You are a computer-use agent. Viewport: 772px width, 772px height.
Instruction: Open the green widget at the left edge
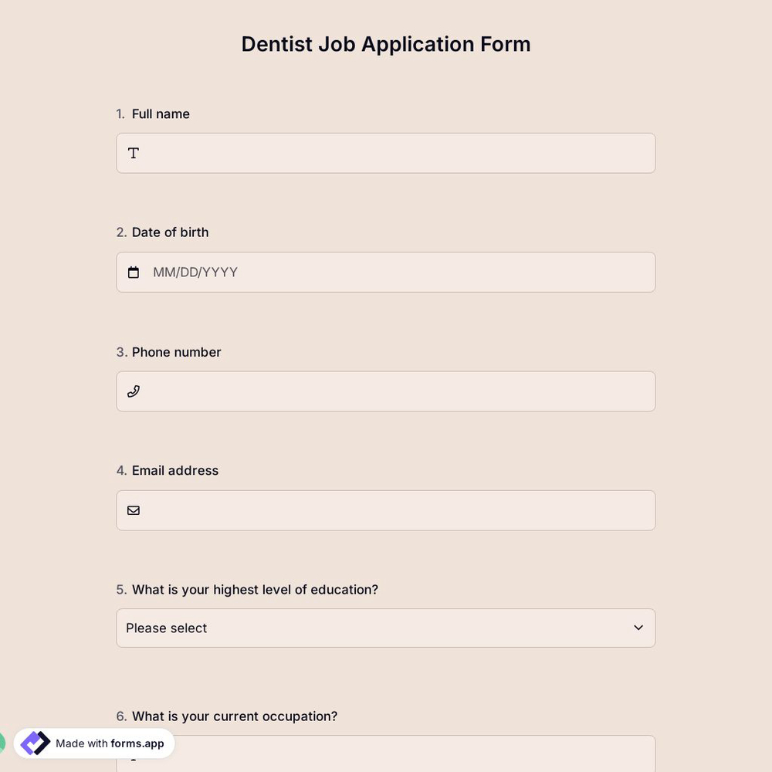pyautogui.click(x=2, y=743)
